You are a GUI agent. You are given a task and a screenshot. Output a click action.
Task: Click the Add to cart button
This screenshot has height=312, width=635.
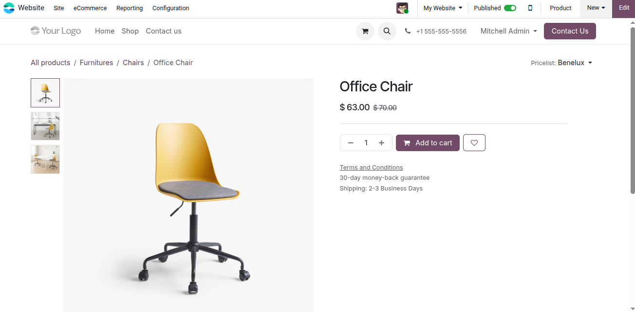point(428,143)
